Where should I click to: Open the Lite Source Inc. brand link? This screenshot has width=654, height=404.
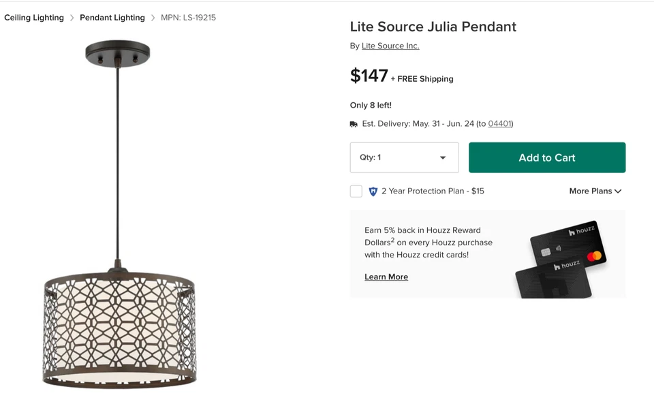(x=390, y=46)
